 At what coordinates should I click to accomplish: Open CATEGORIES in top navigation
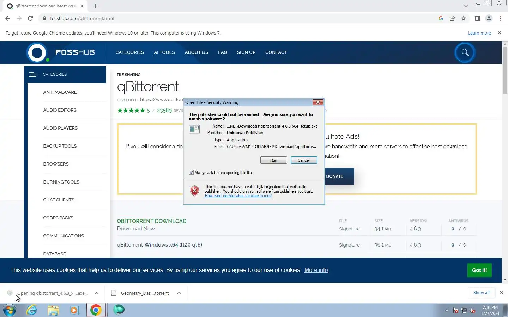pos(129,52)
